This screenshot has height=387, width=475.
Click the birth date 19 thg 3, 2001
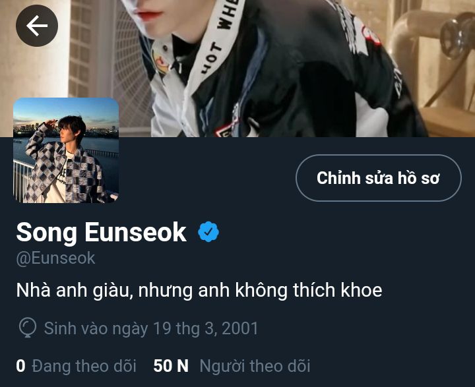tap(206, 328)
